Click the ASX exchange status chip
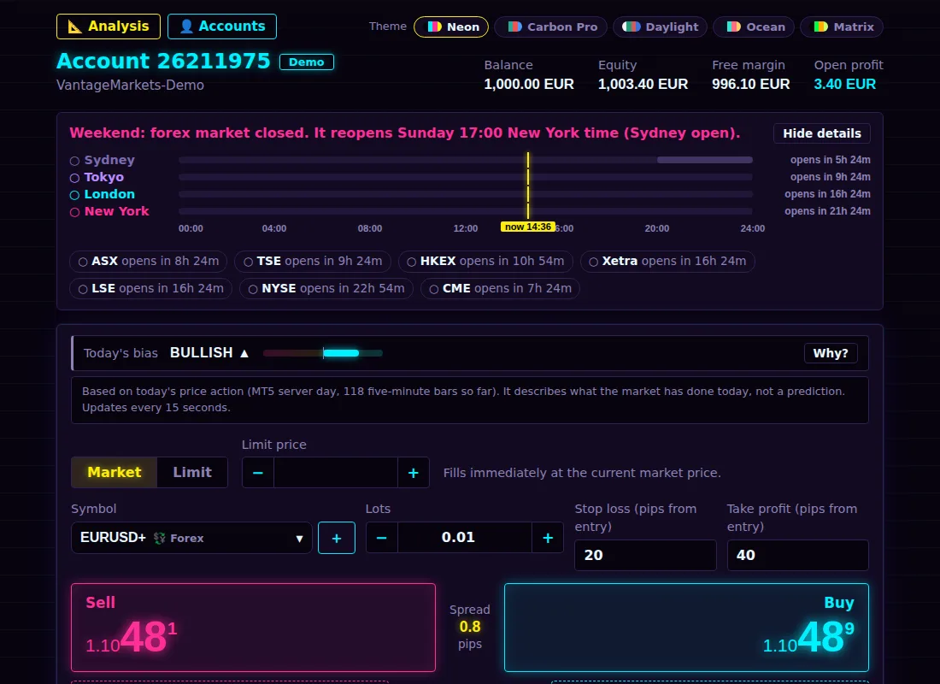This screenshot has width=940, height=684. click(x=149, y=262)
